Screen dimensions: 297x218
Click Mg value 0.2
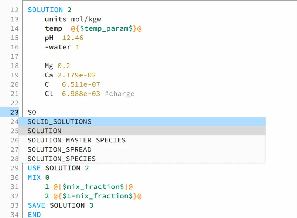coord(64,66)
